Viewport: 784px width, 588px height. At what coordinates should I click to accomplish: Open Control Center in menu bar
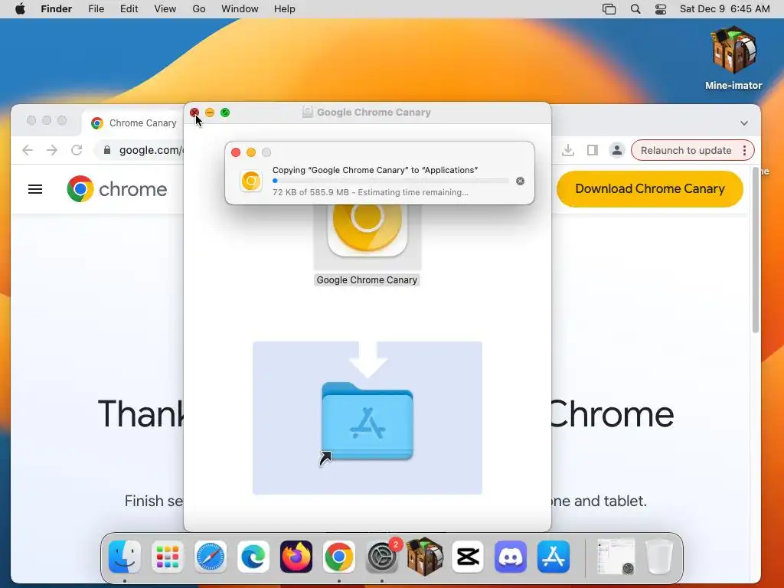(661, 9)
